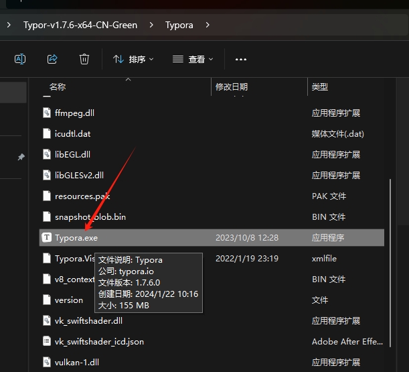
Task: Click the snapshot_blob.bin file icon
Action: (x=47, y=216)
